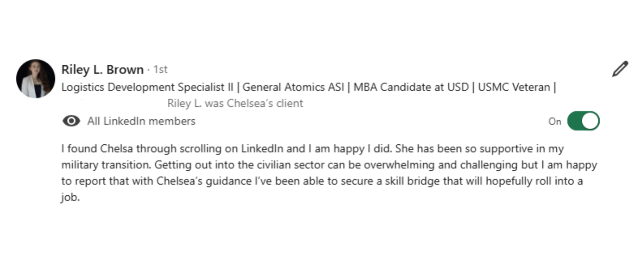Open Riley L. Brown's profile photo

[36, 78]
